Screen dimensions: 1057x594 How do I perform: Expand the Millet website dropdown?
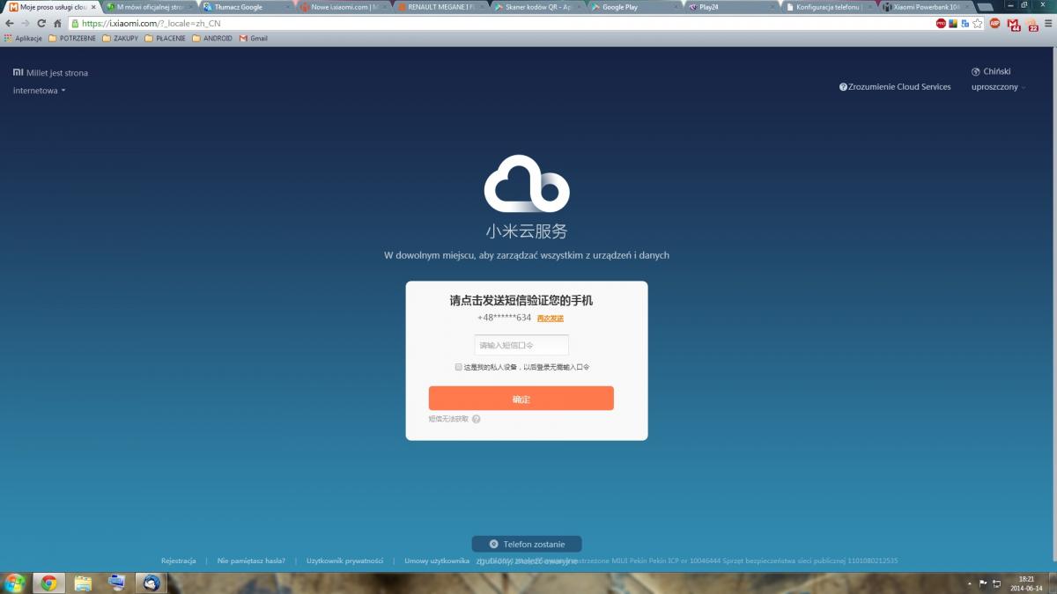pos(63,91)
